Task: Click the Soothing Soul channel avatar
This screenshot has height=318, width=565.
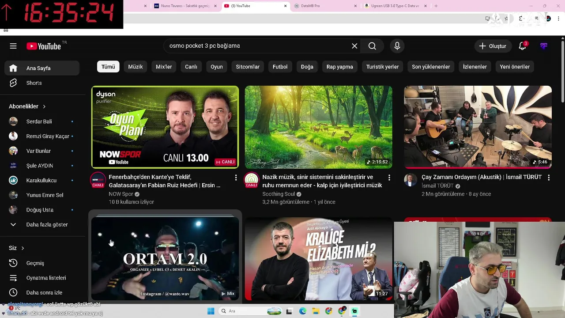Action: click(252, 180)
